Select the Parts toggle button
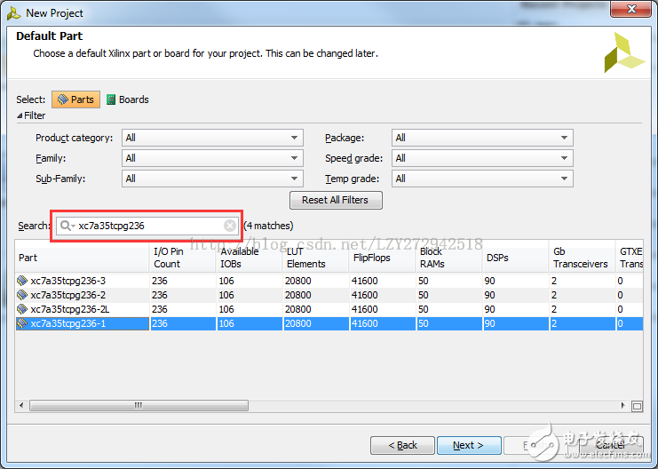This screenshot has width=658, height=469. click(75, 99)
